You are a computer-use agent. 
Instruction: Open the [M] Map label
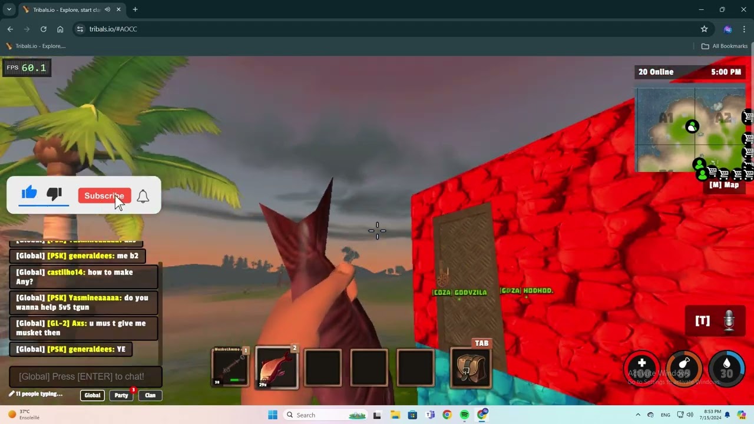(x=724, y=185)
